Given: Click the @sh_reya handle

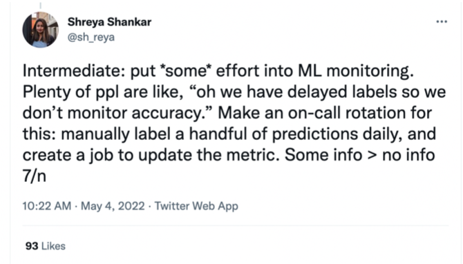Looking at the screenshot, I should (x=91, y=37).
